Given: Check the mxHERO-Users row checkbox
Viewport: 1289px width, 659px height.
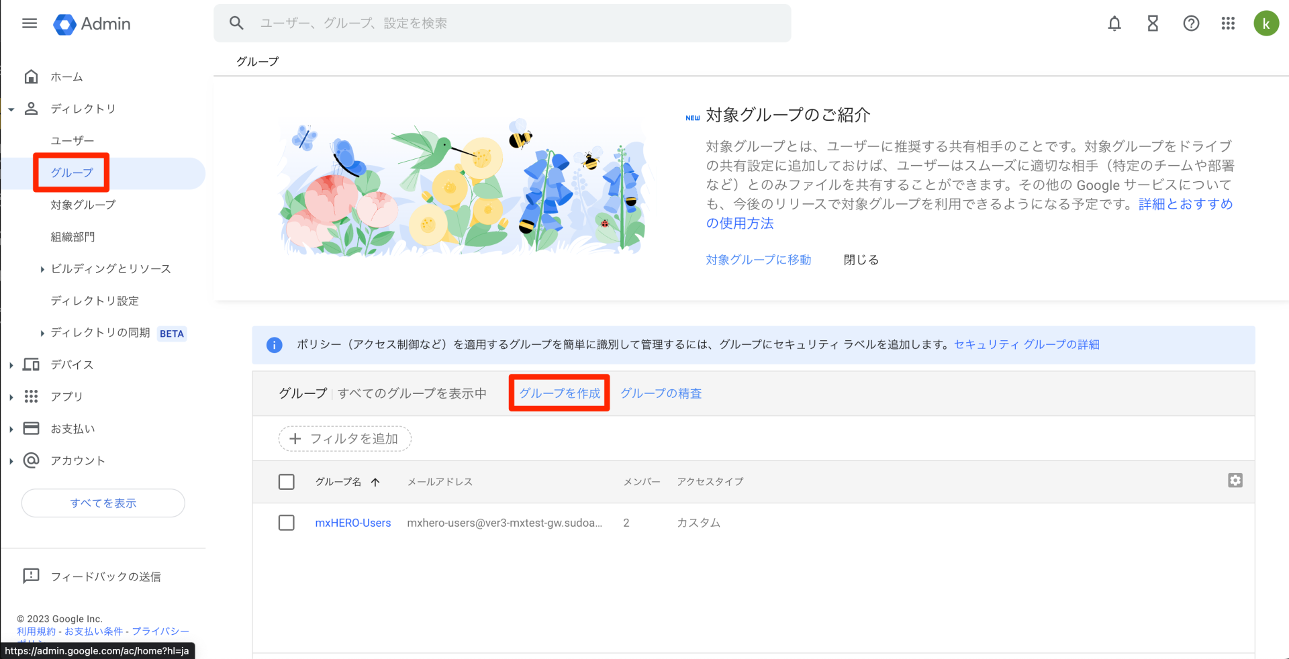Looking at the screenshot, I should 286,522.
